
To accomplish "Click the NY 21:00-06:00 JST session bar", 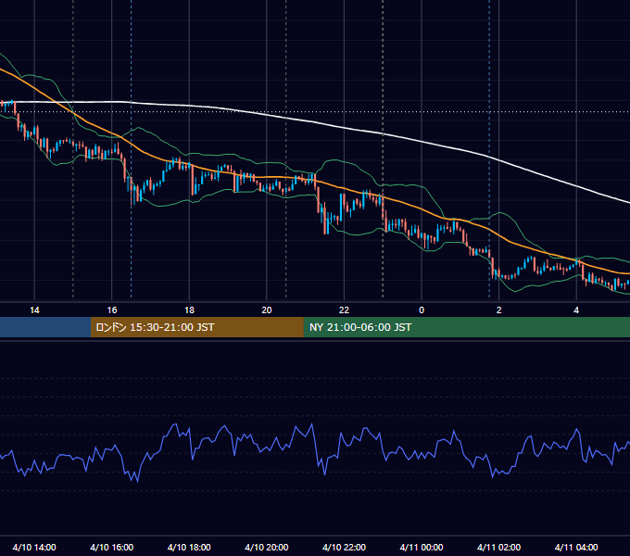I will 466,327.
